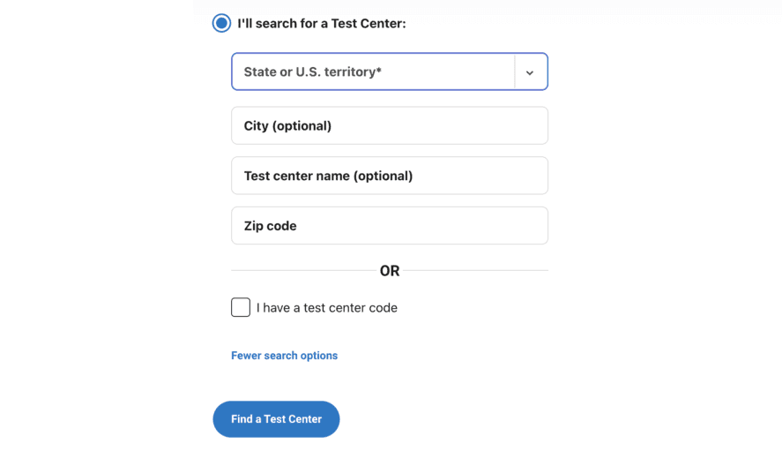Viewport: 782px width, 451px height.
Task: Click into the Test center name field
Action: tap(390, 176)
